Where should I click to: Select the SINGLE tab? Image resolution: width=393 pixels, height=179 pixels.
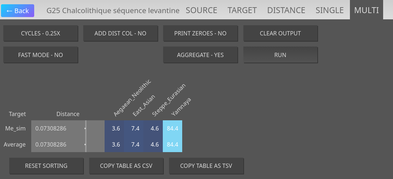[x=330, y=10]
